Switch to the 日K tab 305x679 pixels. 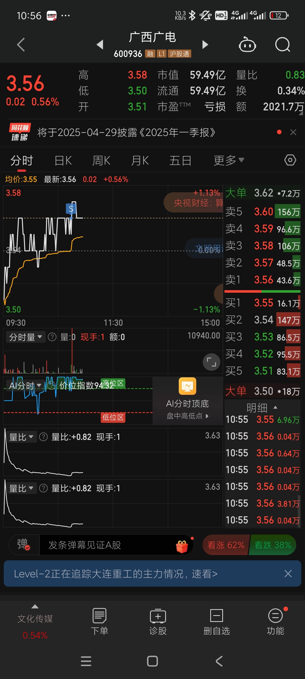pyautogui.click(x=63, y=160)
